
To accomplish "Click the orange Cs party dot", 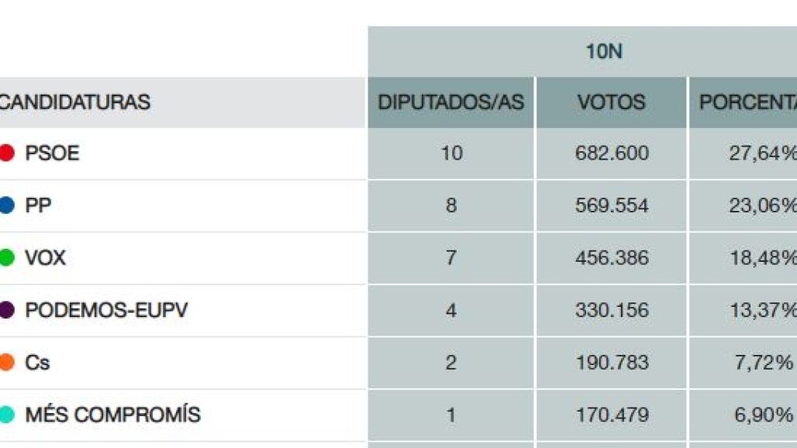I will click(x=7, y=362).
